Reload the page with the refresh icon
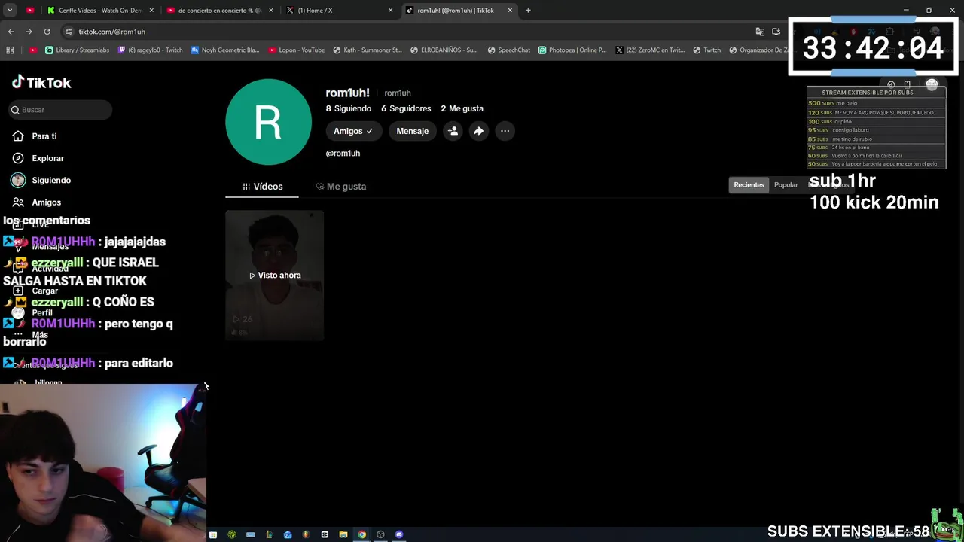This screenshot has height=542, width=964. (47, 32)
